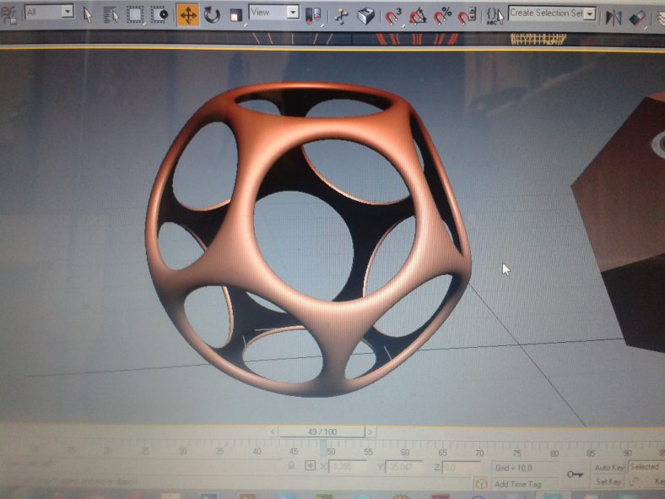Select the Select and Rotate tool
The height and width of the screenshot is (499, 665).
(x=212, y=14)
